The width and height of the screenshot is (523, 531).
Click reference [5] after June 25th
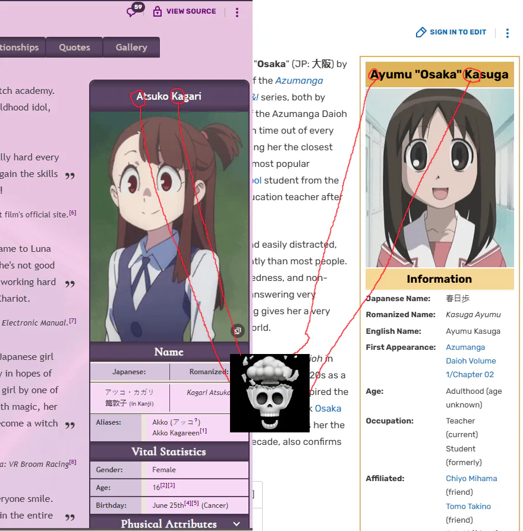coord(195,503)
